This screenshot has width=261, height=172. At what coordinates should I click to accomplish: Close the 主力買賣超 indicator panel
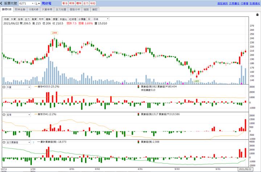click(4, 143)
